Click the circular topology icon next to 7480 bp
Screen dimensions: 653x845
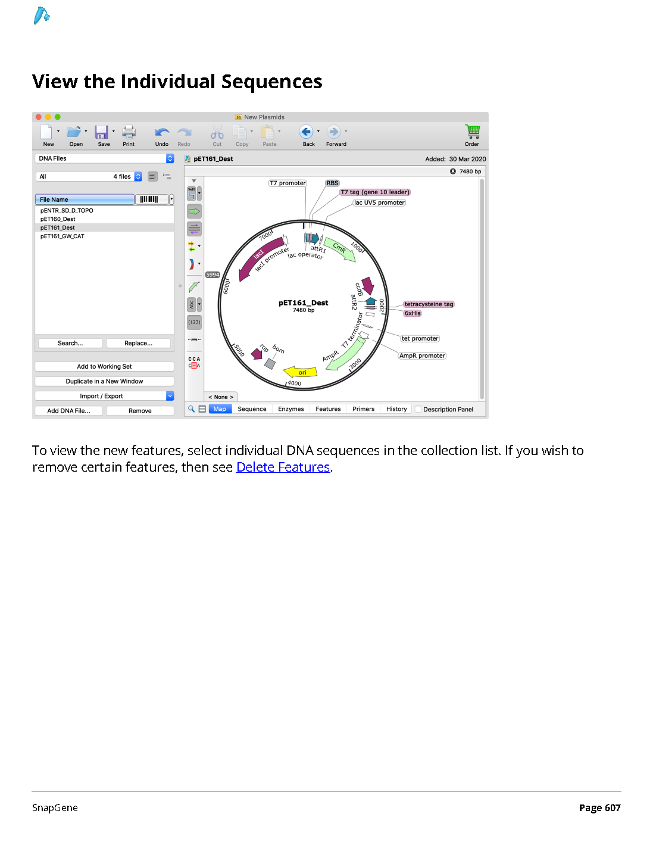coord(453,172)
